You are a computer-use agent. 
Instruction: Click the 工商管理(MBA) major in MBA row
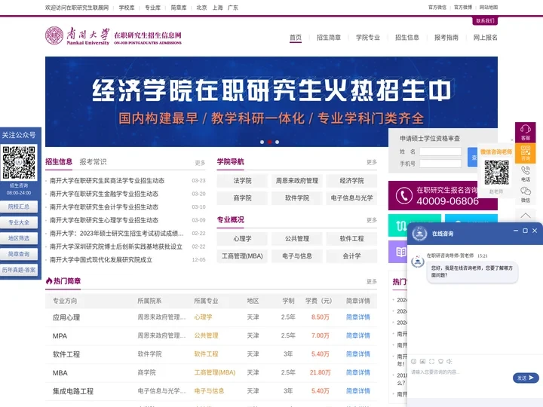point(215,372)
